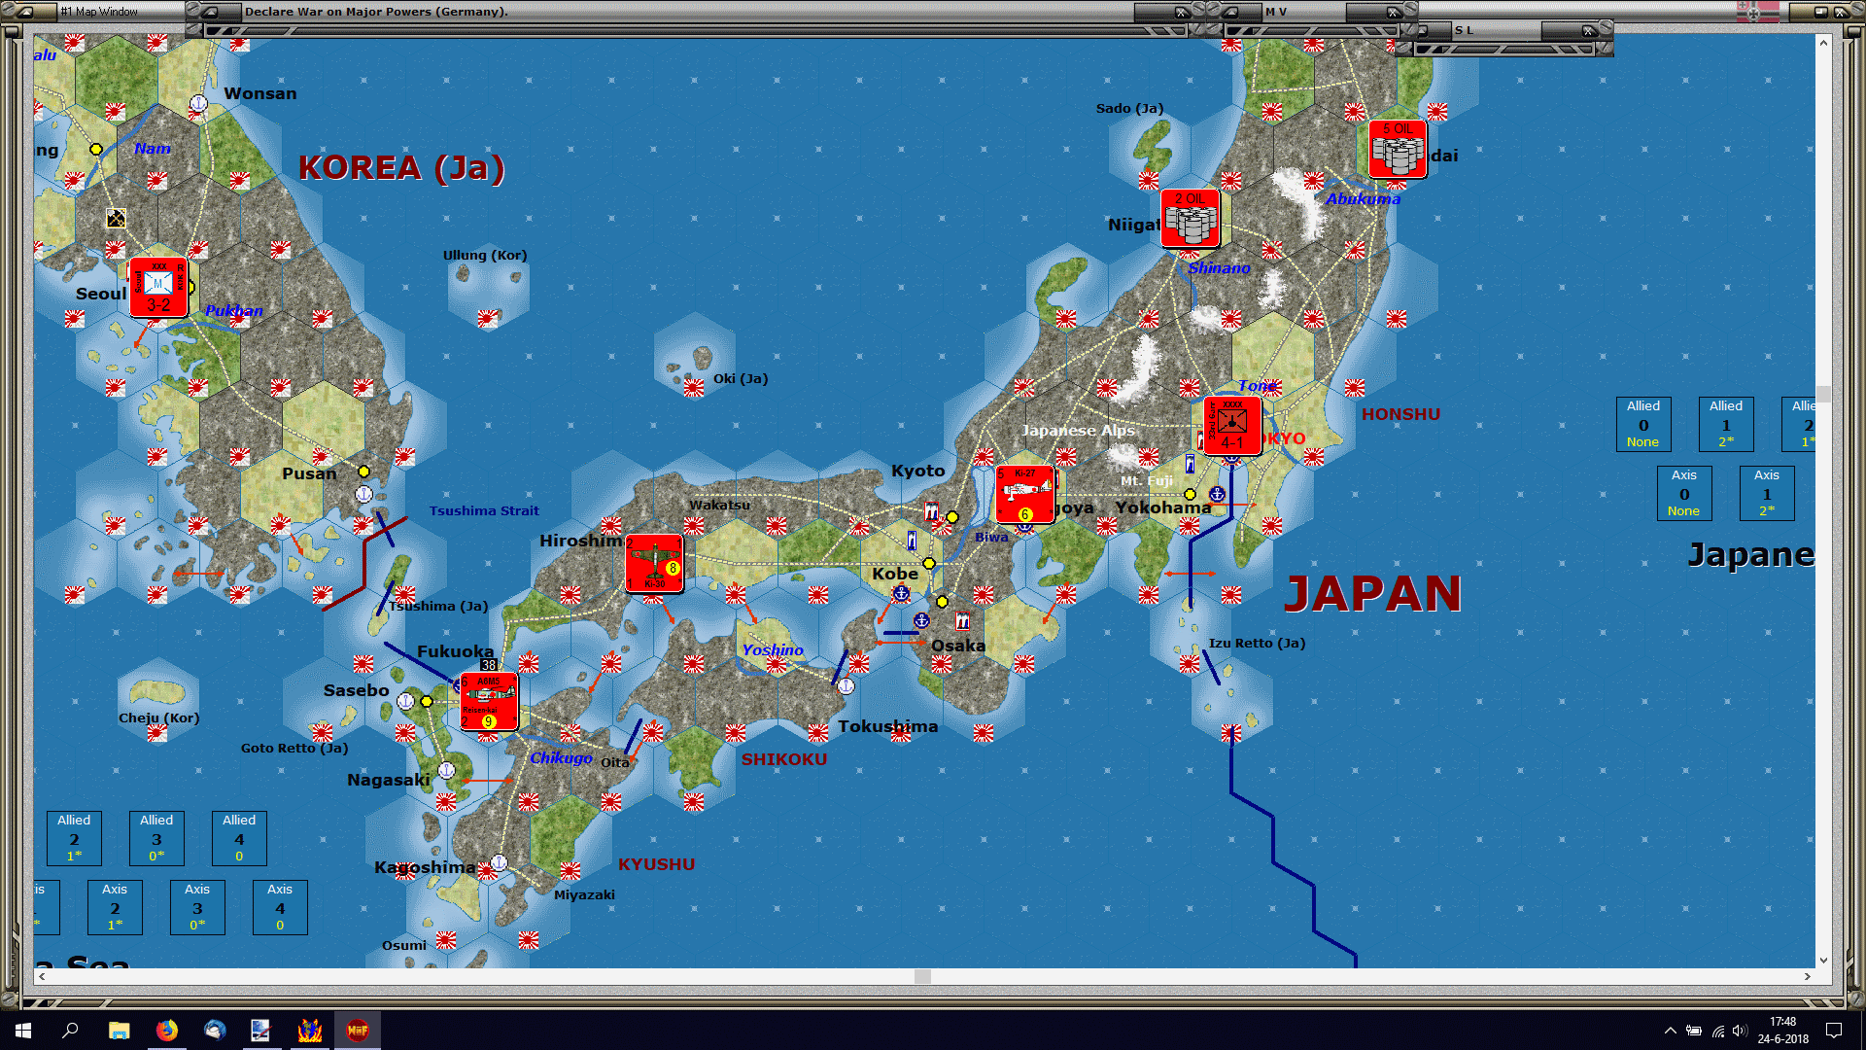Select the 4-1 army unit at Tokyo
The image size is (1866, 1050).
click(1232, 426)
